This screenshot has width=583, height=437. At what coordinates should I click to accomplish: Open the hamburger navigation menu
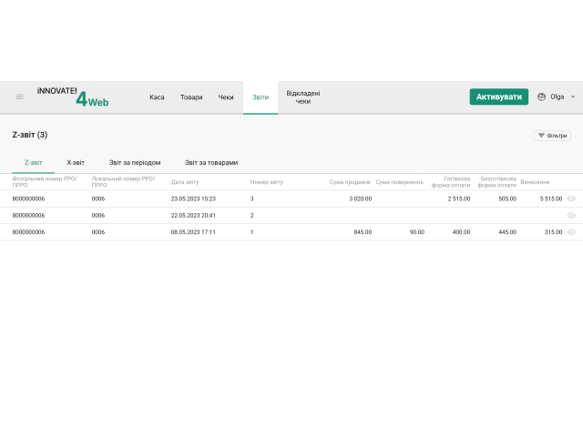19,97
